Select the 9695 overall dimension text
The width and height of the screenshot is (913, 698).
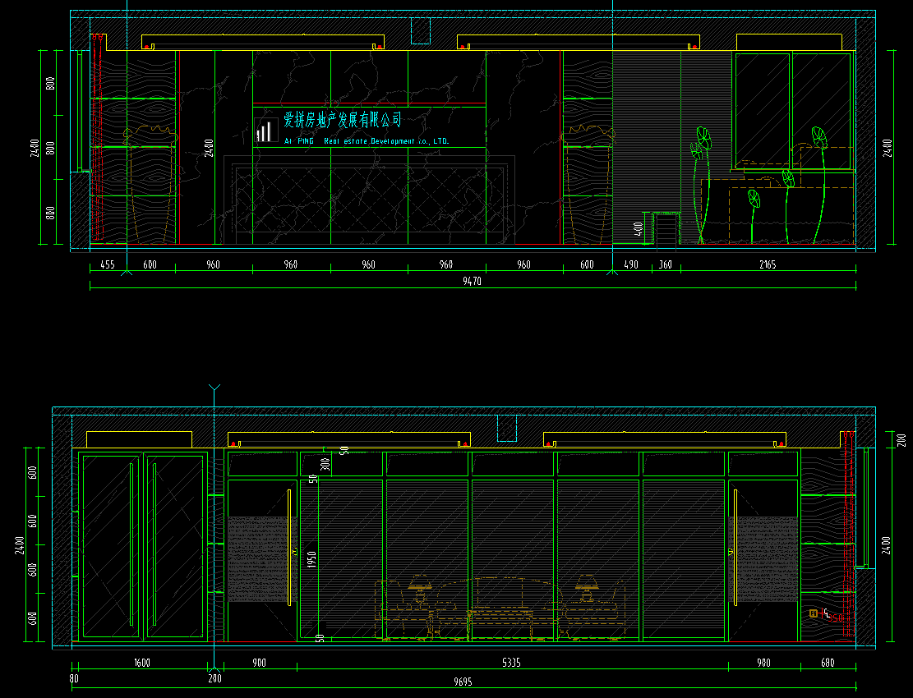click(463, 682)
